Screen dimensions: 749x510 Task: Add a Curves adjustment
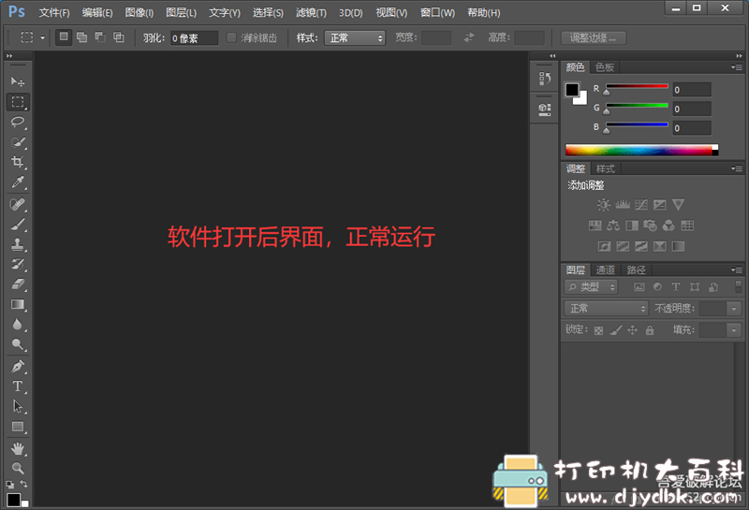[641, 205]
